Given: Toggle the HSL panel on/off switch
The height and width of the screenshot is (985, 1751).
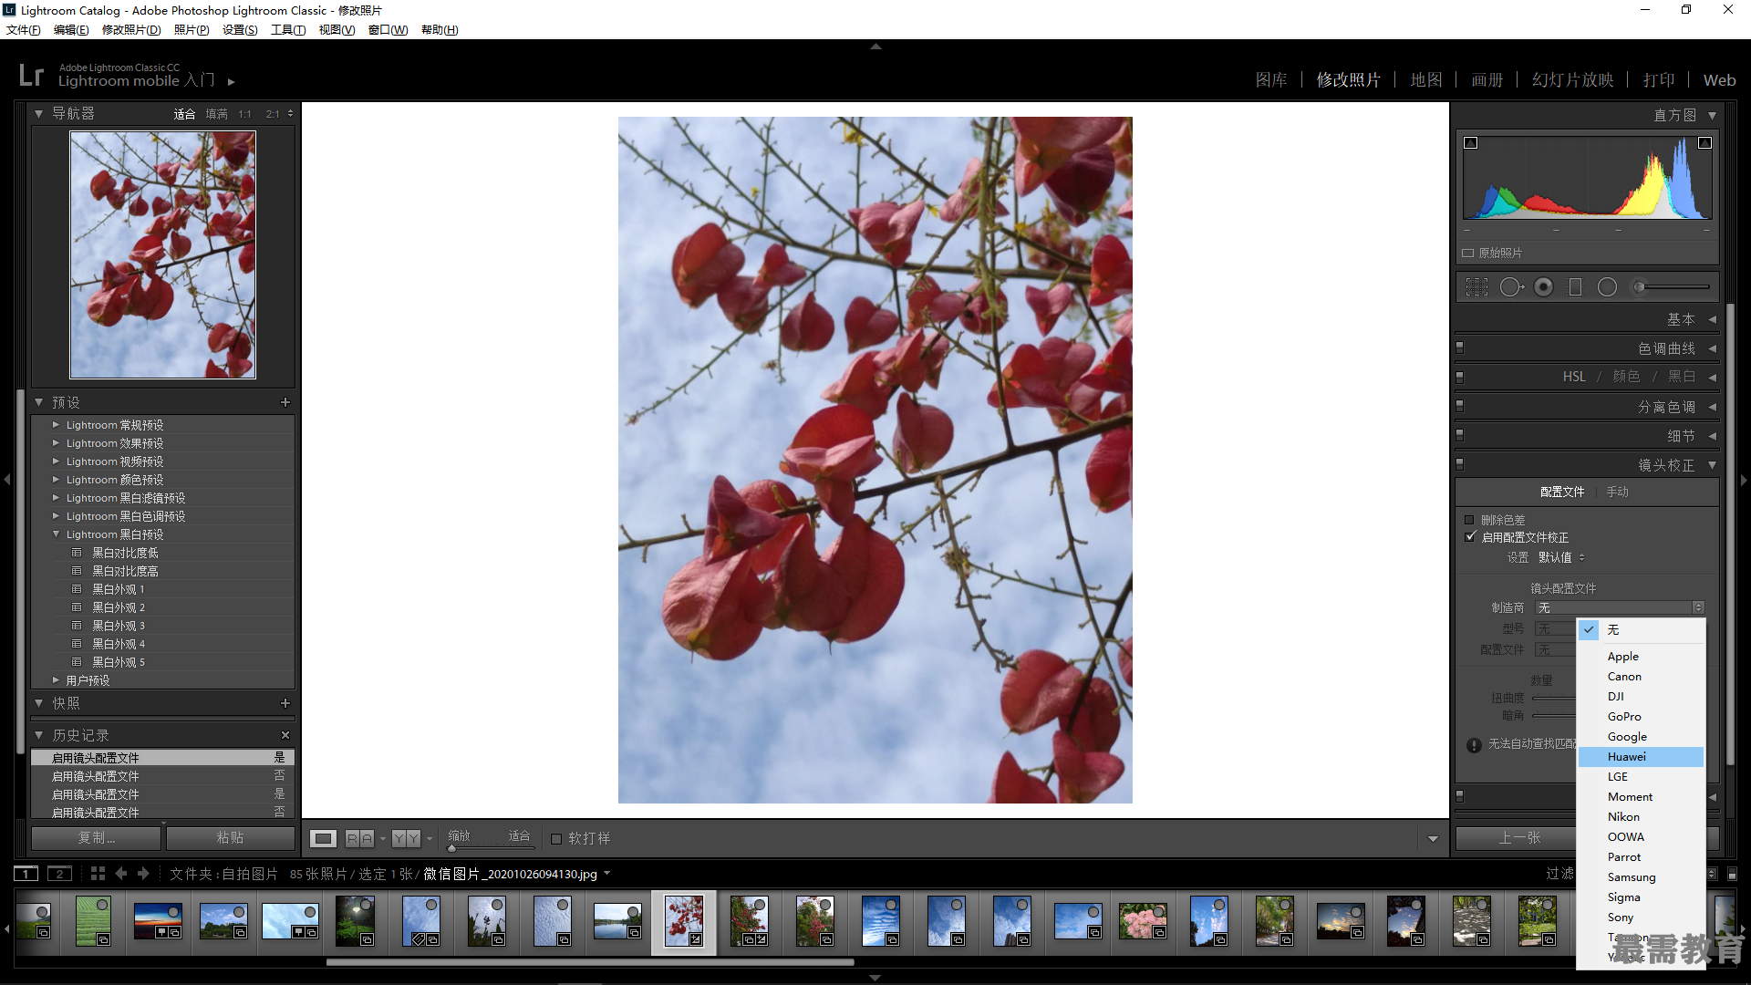Looking at the screenshot, I should tap(1460, 377).
